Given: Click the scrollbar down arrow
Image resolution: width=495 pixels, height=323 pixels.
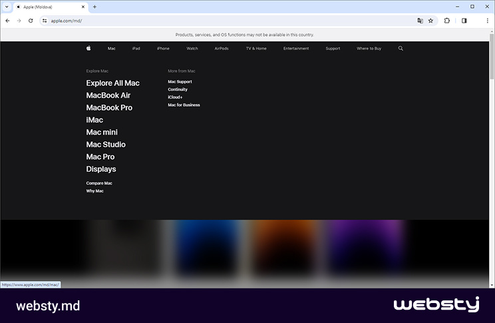Looking at the screenshot, I should pyautogui.click(x=492, y=285).
